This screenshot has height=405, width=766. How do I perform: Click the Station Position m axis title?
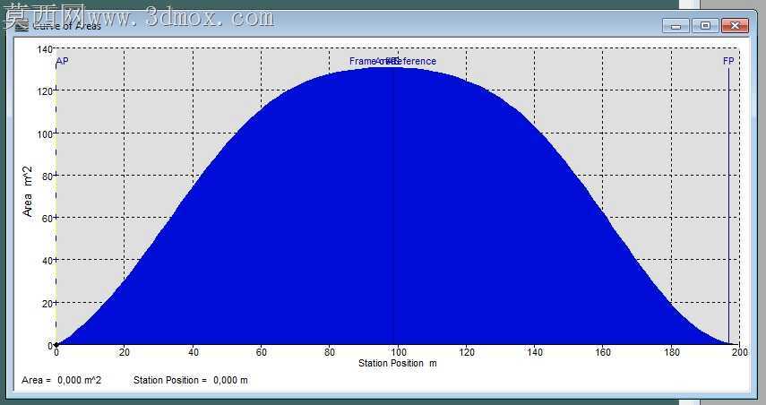coord(398,363)
